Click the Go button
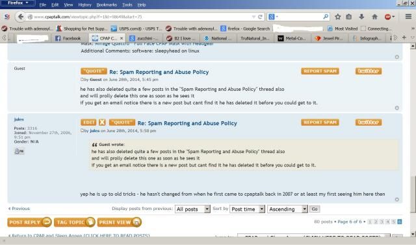This screenshot has height=245, width=416. (315, 209)
